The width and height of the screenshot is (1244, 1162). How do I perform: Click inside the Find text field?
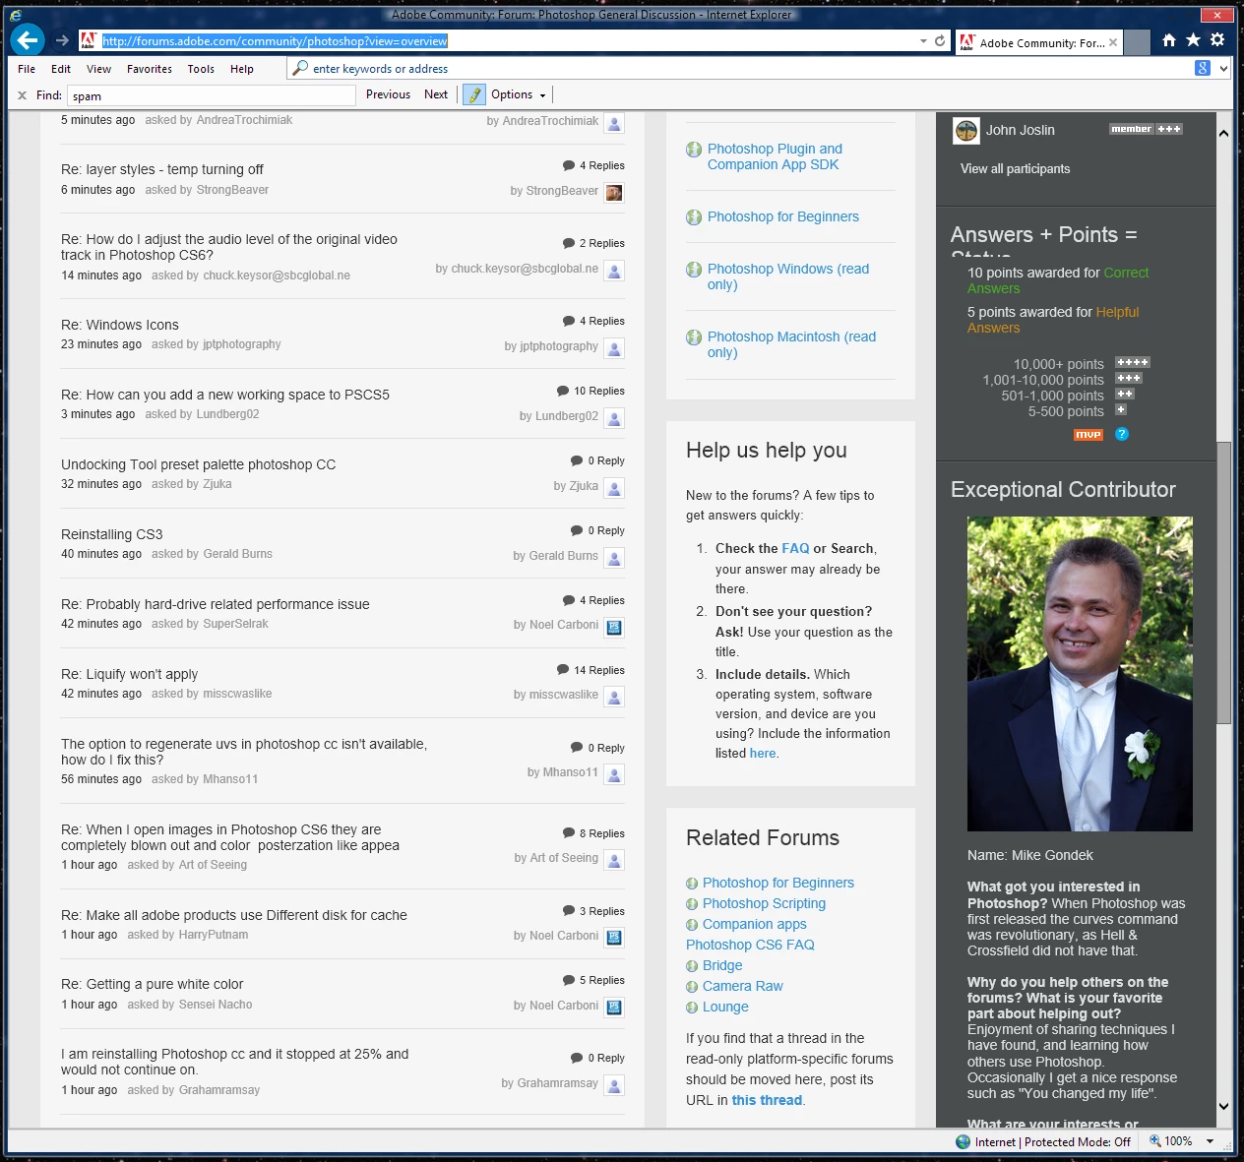coord(212,95)
